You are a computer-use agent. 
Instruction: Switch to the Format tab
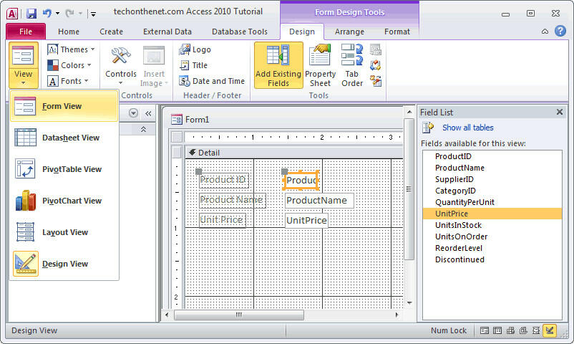[397, 32]
